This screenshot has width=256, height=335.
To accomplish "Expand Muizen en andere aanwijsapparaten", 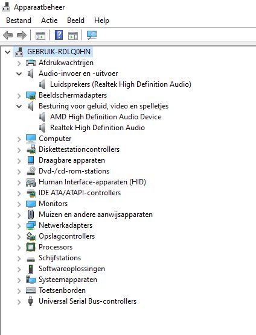I will tap(19, 215).
